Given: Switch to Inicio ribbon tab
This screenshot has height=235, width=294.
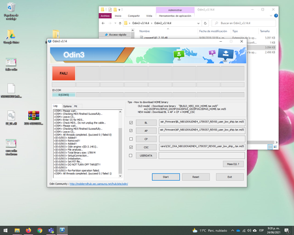Looking at the screenshot, I should click(x=118, y=16).
